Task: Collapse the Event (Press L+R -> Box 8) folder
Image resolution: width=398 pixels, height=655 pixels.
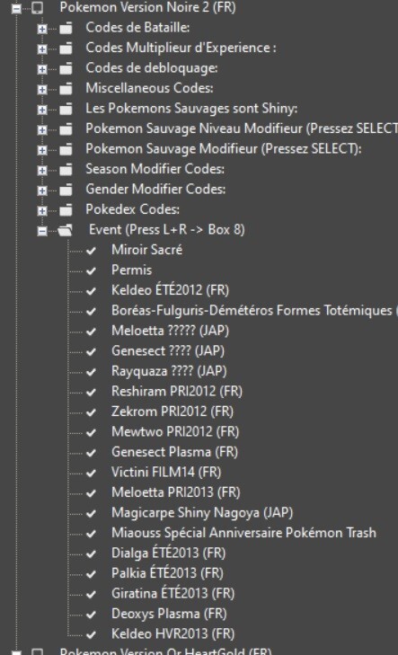Action: click(41, 231)
